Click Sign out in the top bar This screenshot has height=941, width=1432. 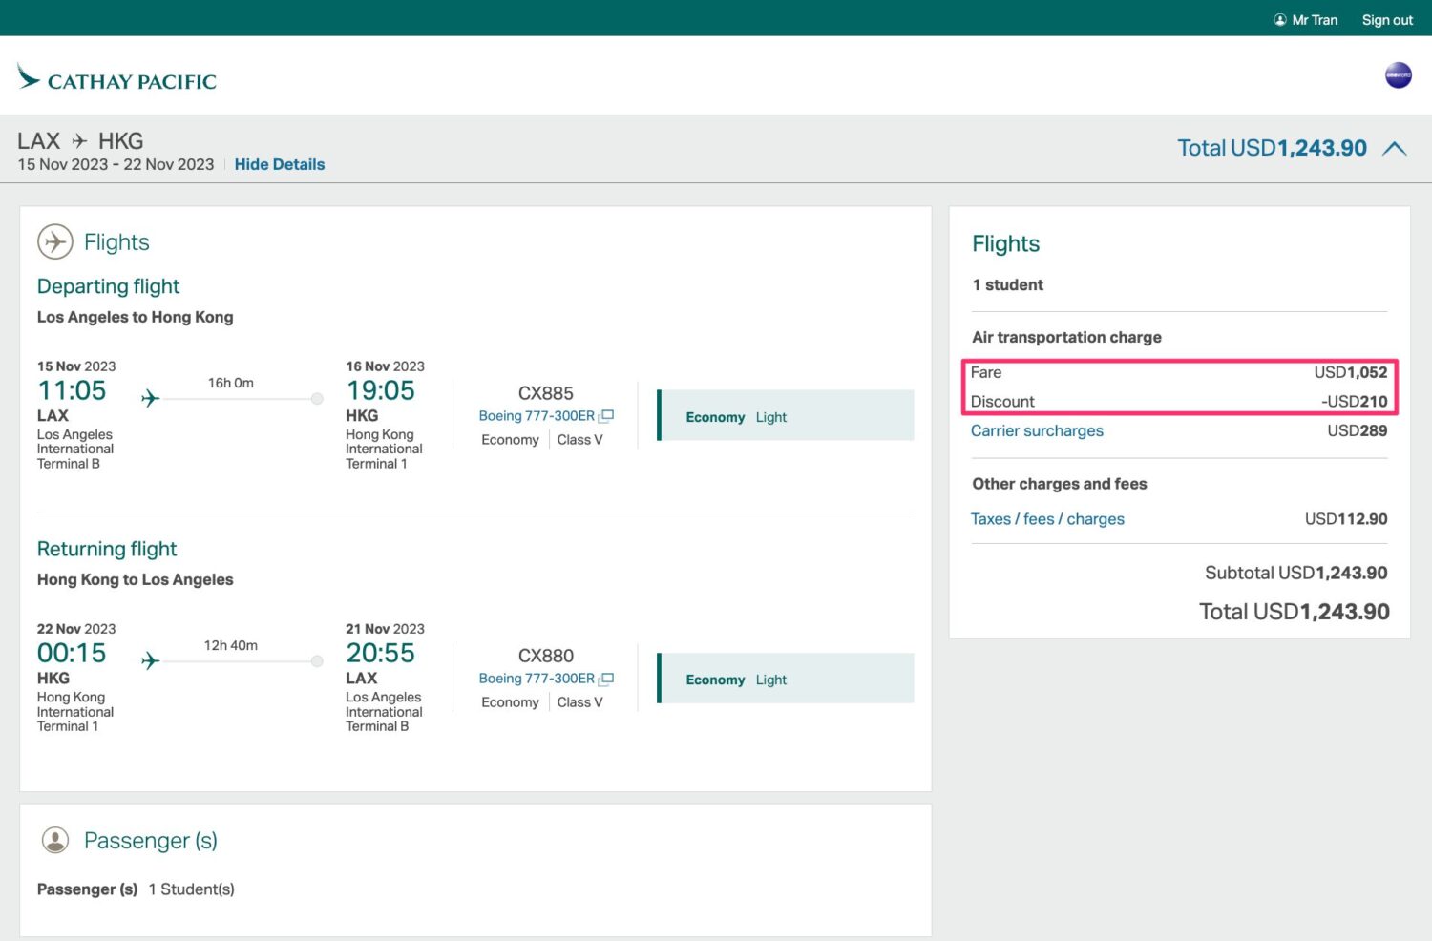tap(1386, 20)
